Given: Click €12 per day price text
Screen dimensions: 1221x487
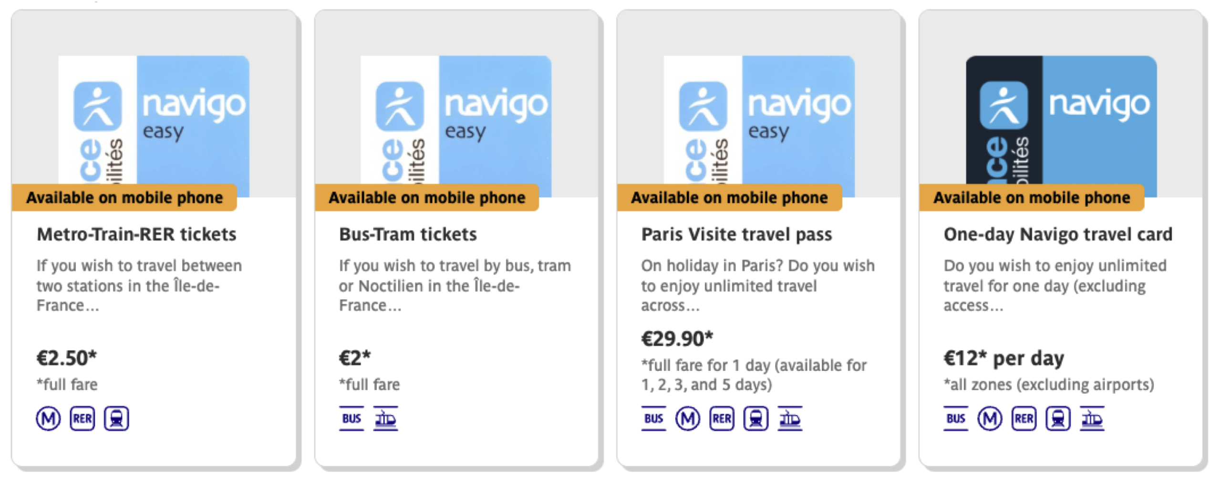Looking at the screenshot, I should [1004, 358].
